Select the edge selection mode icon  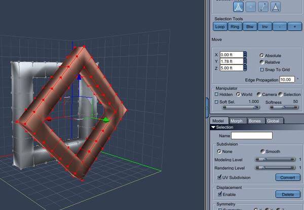coord(263,7)
